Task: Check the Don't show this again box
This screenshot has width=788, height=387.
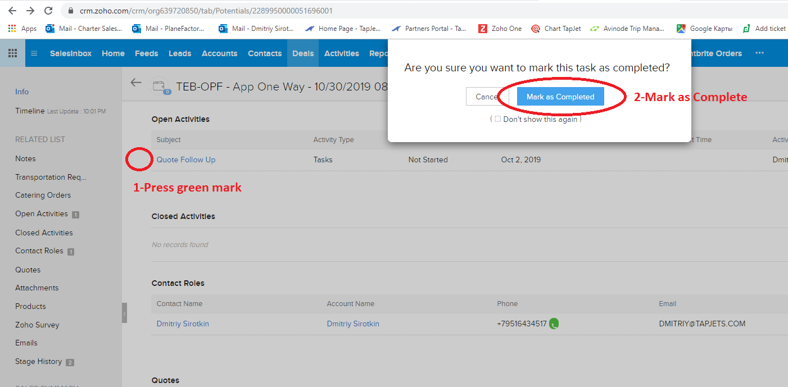Action: pos(497,119)
